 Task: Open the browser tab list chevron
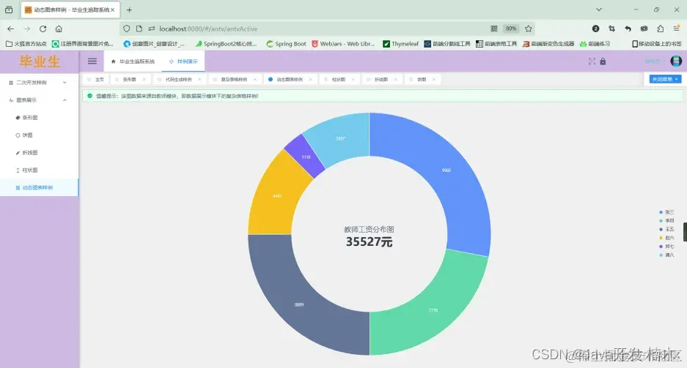point(599,10)
